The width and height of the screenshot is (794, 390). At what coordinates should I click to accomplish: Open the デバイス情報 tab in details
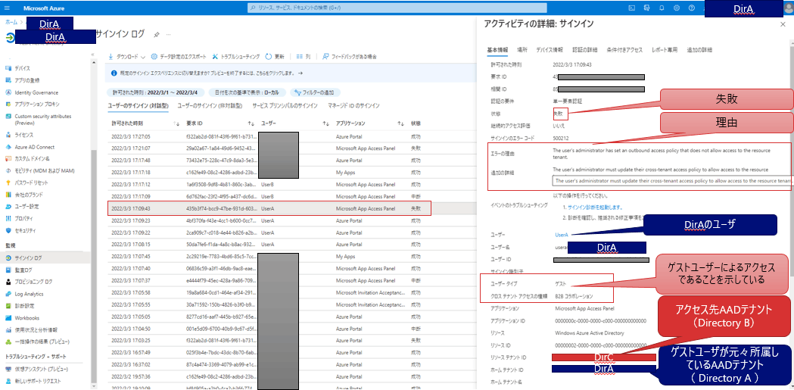coord(550,50)
